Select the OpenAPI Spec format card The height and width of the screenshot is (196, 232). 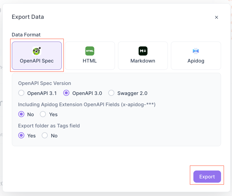click(x=37, y=56)
